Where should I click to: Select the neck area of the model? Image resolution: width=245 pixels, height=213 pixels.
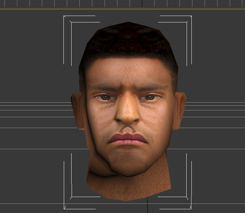click(129, 187)
